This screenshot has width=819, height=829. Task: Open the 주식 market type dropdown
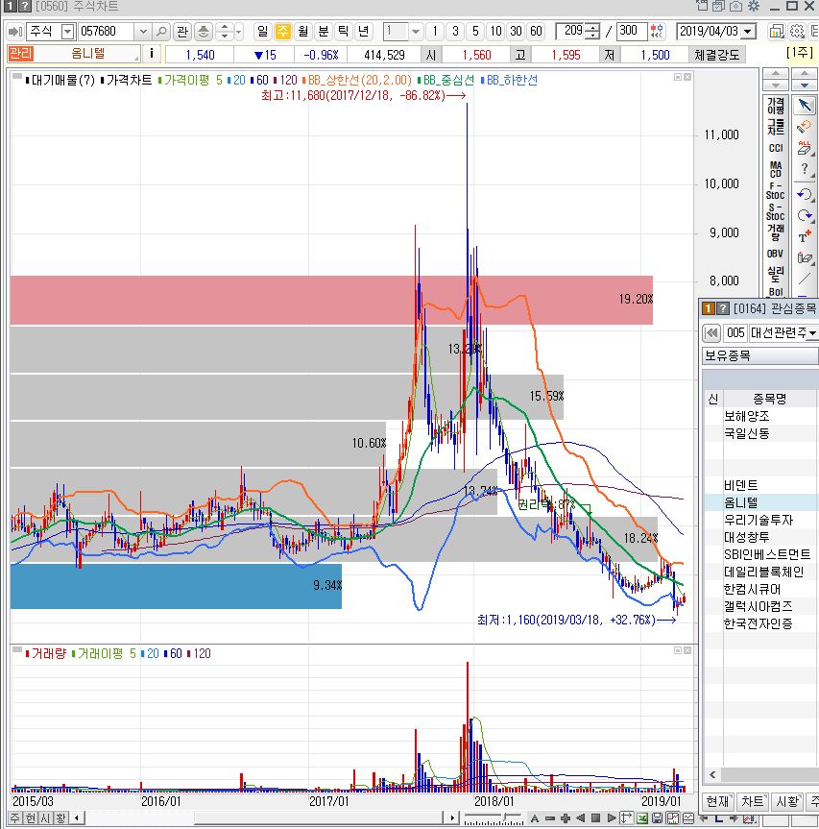pos(67,31)
